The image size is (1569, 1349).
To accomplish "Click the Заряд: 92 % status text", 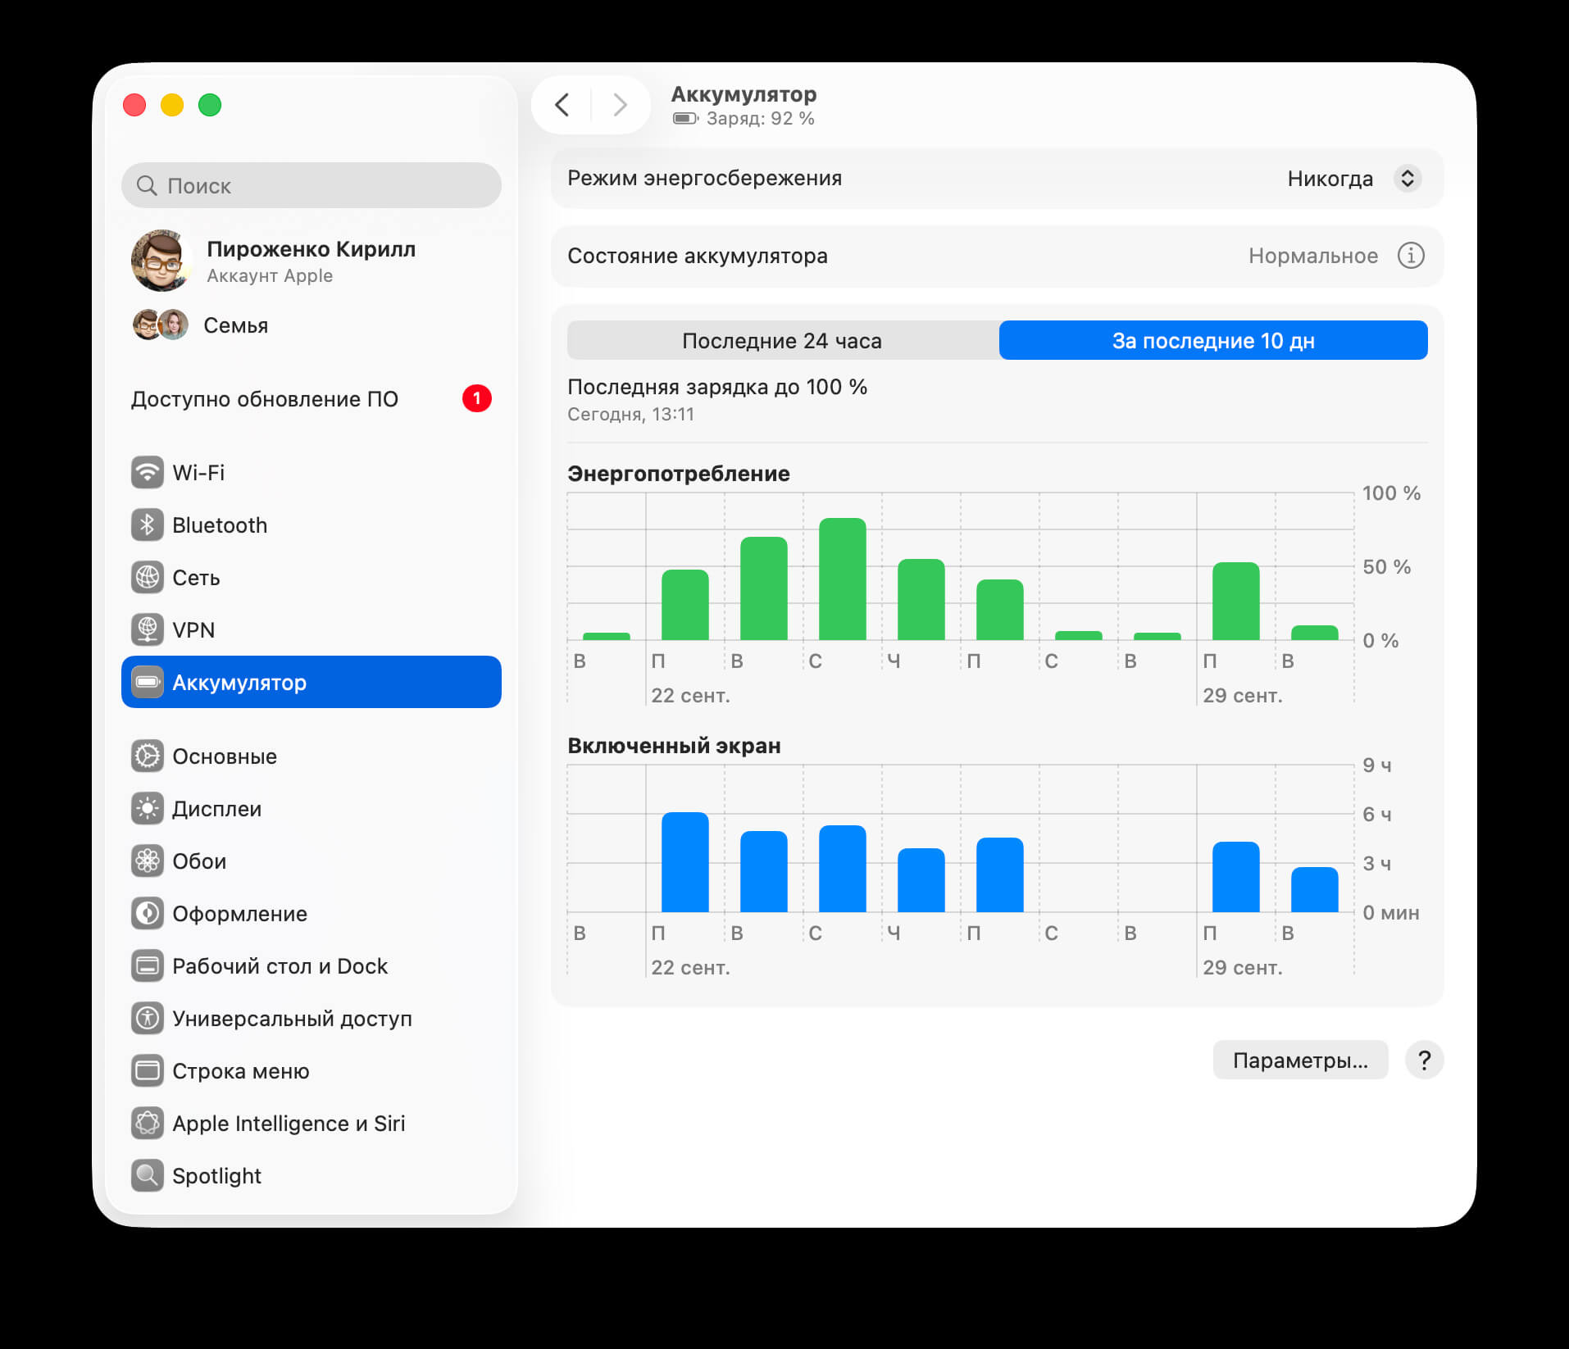I will click(x=761, y=119).
